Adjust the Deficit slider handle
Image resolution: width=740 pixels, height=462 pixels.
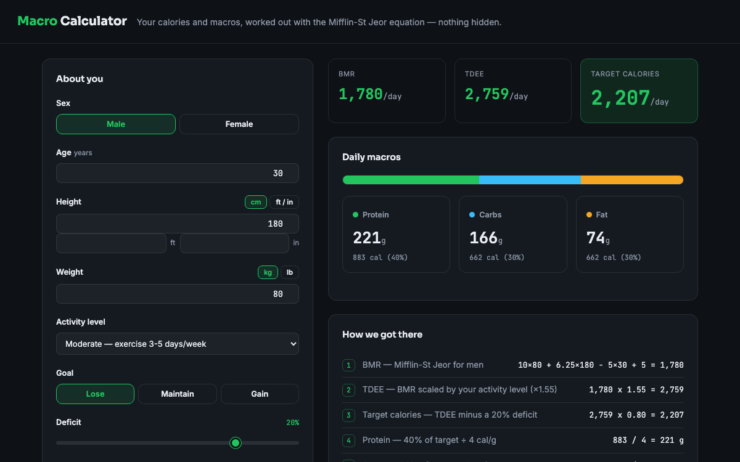[235, 443]
